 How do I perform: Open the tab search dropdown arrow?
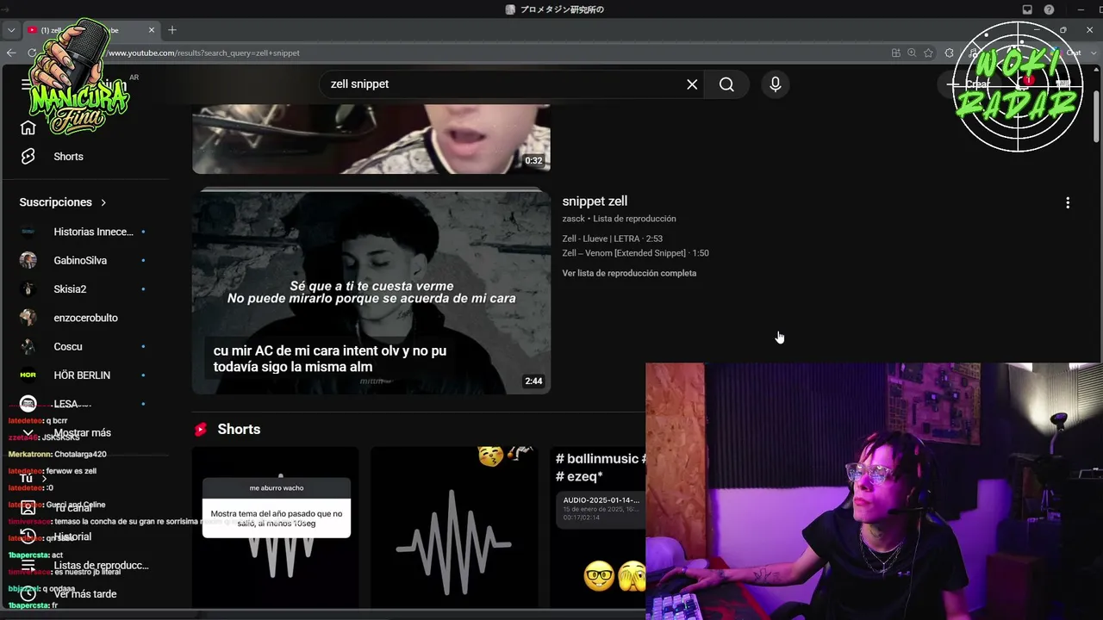tap(11, 30)
